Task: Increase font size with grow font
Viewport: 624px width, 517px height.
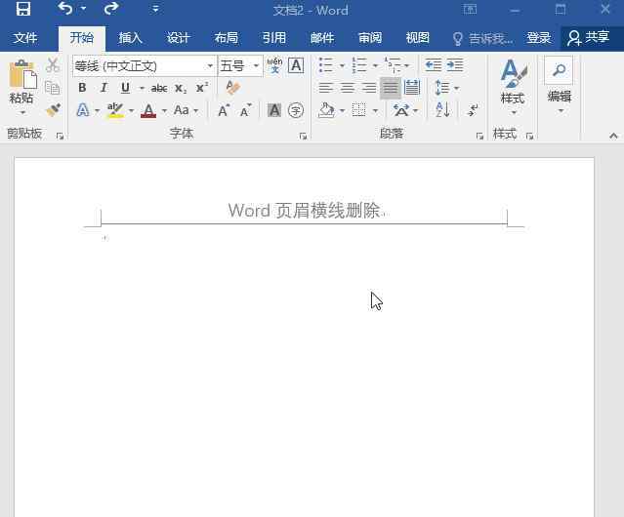Action: pos(224,110)
